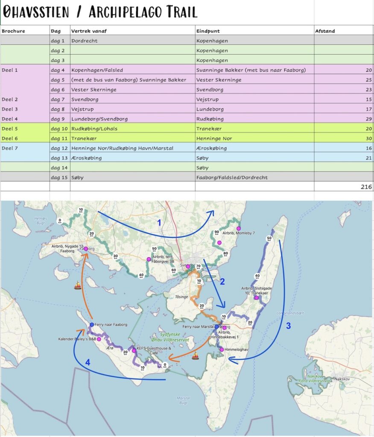Viewport: 374px width, 437px height.
Task: Select the pink Kalender Bailey's B&B marker
Action: pos(99,339)
